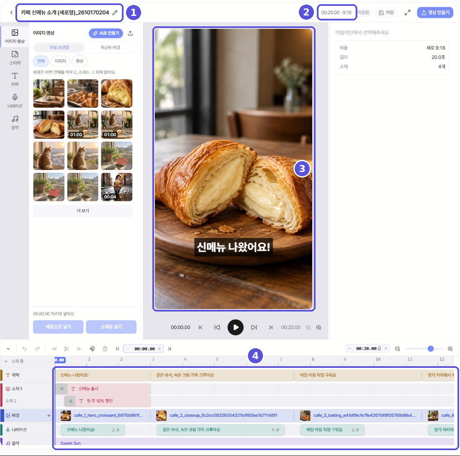
Task: Click the upload file icon beside AI로 만들기
Action: tap(130, 33)
